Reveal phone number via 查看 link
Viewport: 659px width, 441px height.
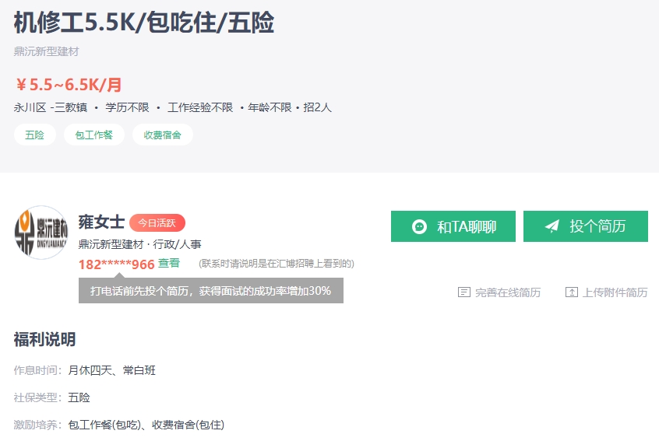tap(169, 263)
